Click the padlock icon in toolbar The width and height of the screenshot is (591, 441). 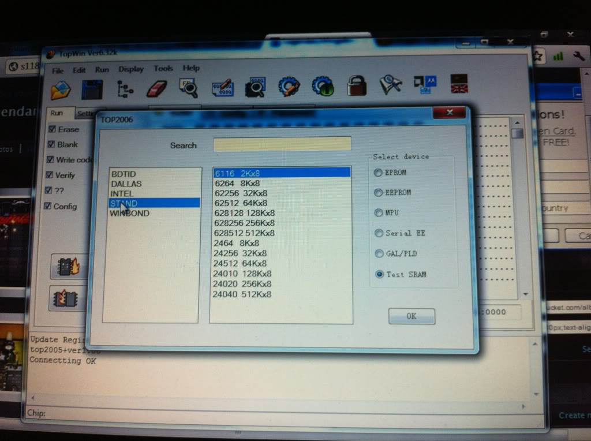[356, 87]
